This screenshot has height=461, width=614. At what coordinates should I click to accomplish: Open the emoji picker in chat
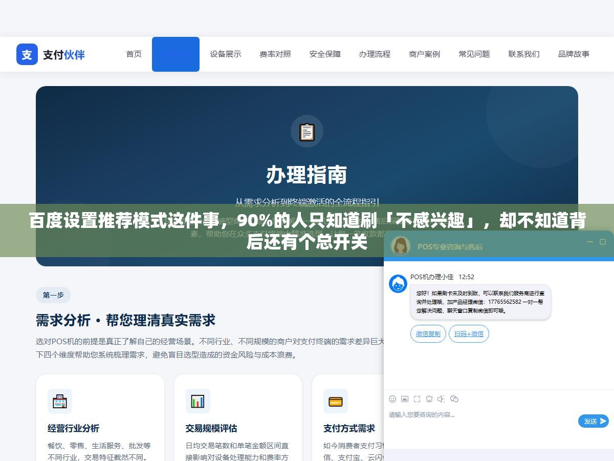(392, 399)
